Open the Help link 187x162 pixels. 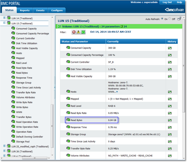click(x=179, y=2)
